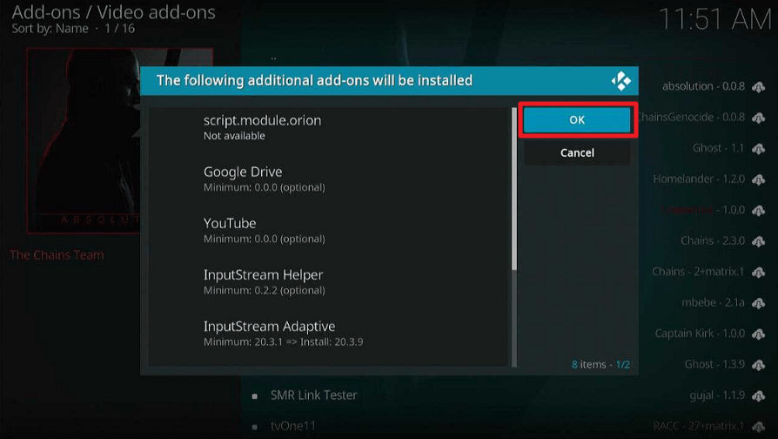Click cloud download icon next to ChainsGenocide 0.0.8
The width and height of the screenshot is (778, 439).
pyautogui.click(x=758, y=118)
